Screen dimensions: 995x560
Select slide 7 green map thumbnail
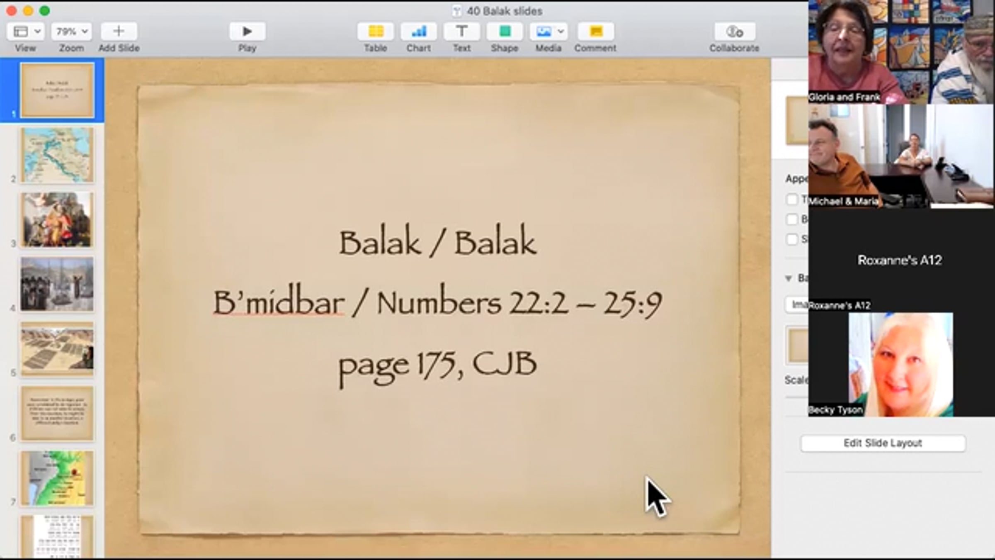click(57, 478)
